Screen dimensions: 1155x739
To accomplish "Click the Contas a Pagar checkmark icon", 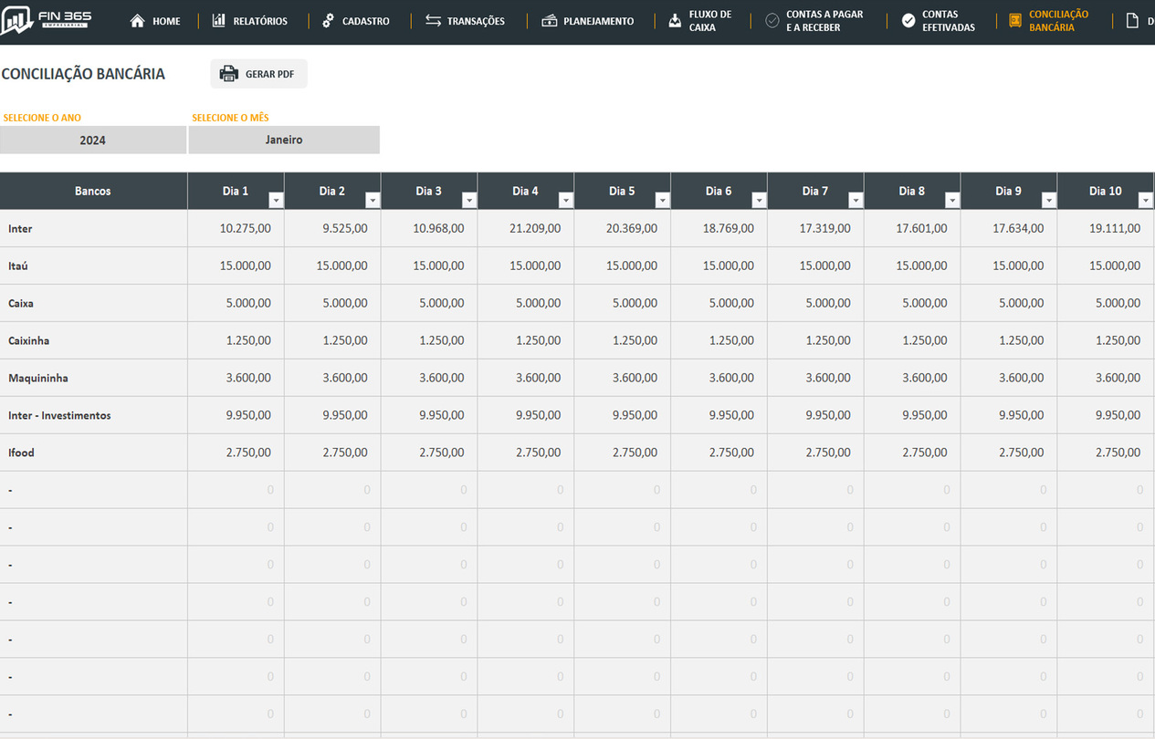I will (x=772, y=20).
